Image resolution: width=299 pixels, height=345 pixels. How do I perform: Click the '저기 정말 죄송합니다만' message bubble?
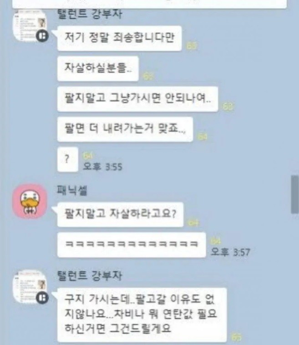pos(120,38)
